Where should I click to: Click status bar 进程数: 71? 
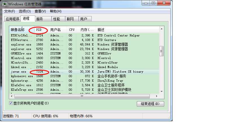[x=11, y=116]
